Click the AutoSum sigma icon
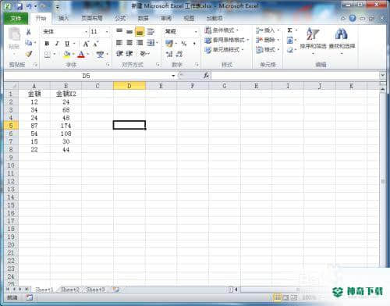 click(289, 30)
